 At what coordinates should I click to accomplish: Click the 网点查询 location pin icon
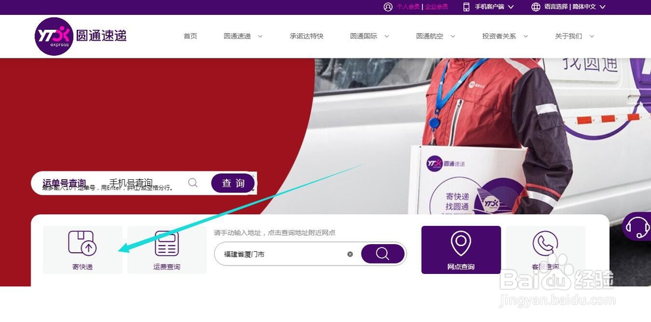(x=461, y=243)
